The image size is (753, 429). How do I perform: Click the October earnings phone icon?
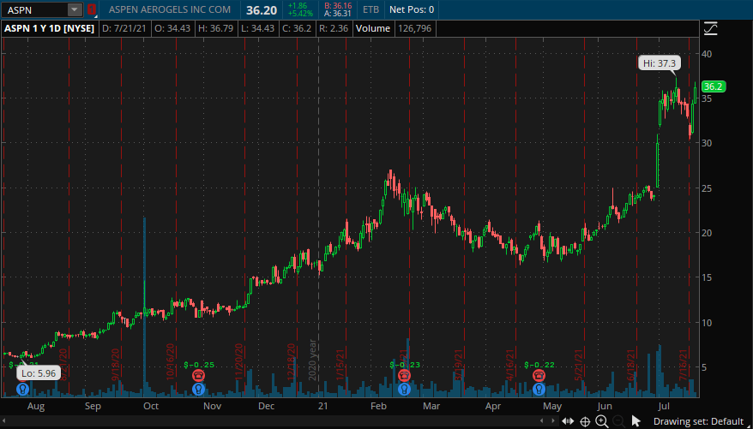pos(198,375)
